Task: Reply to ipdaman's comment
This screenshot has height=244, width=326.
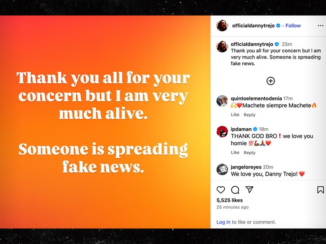Action: (249, 152)
